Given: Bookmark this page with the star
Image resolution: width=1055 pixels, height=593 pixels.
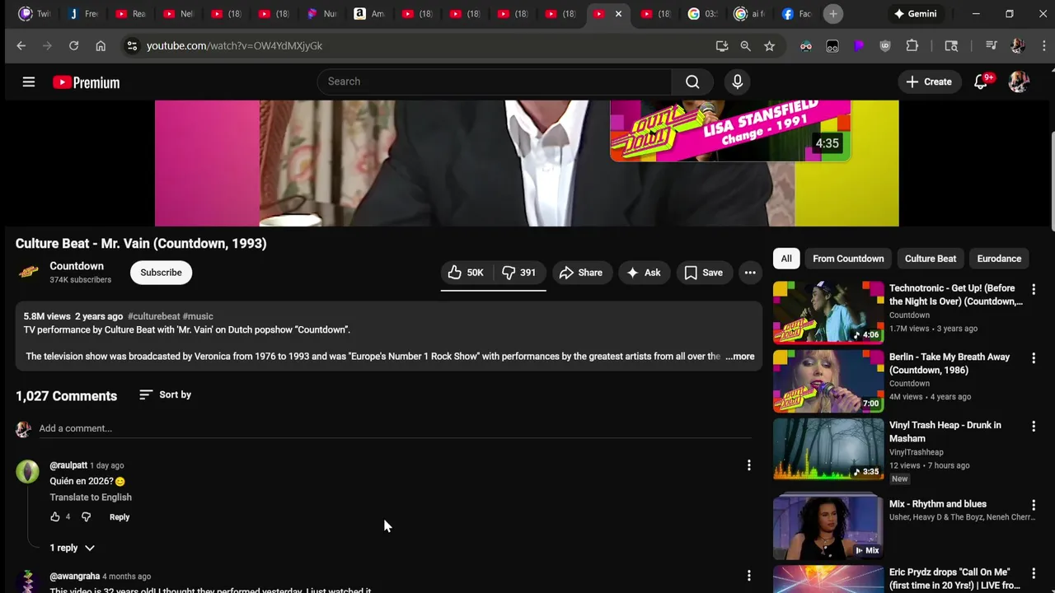Looking at the screenshot, I should (x=769, y=46).
